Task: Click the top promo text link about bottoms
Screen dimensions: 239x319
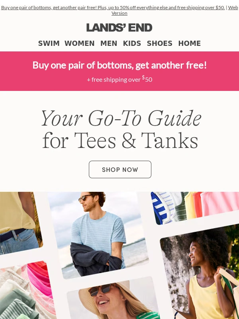Action: click(113, 8)
